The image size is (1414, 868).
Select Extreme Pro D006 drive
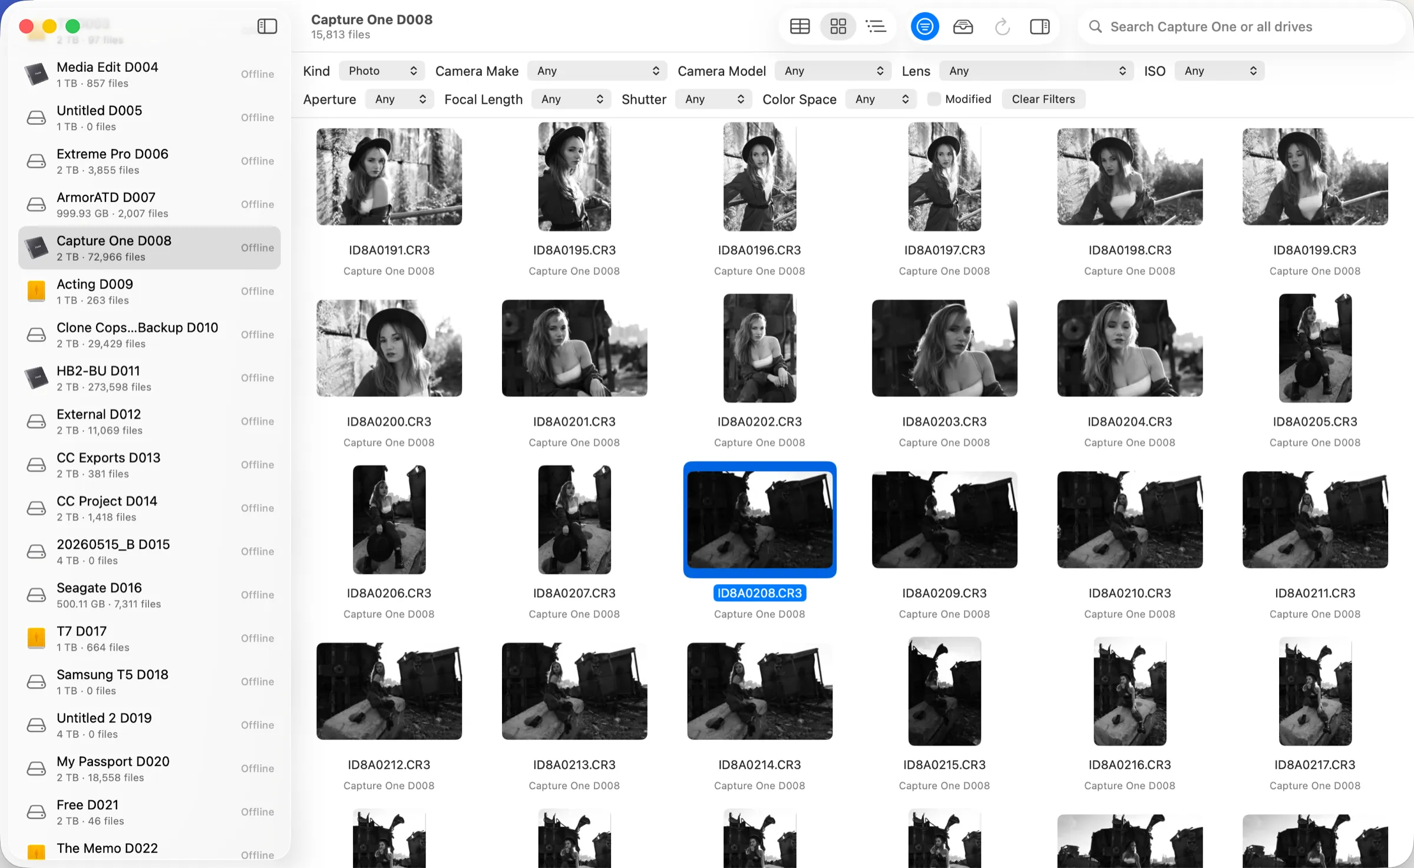tap(149, 161)
